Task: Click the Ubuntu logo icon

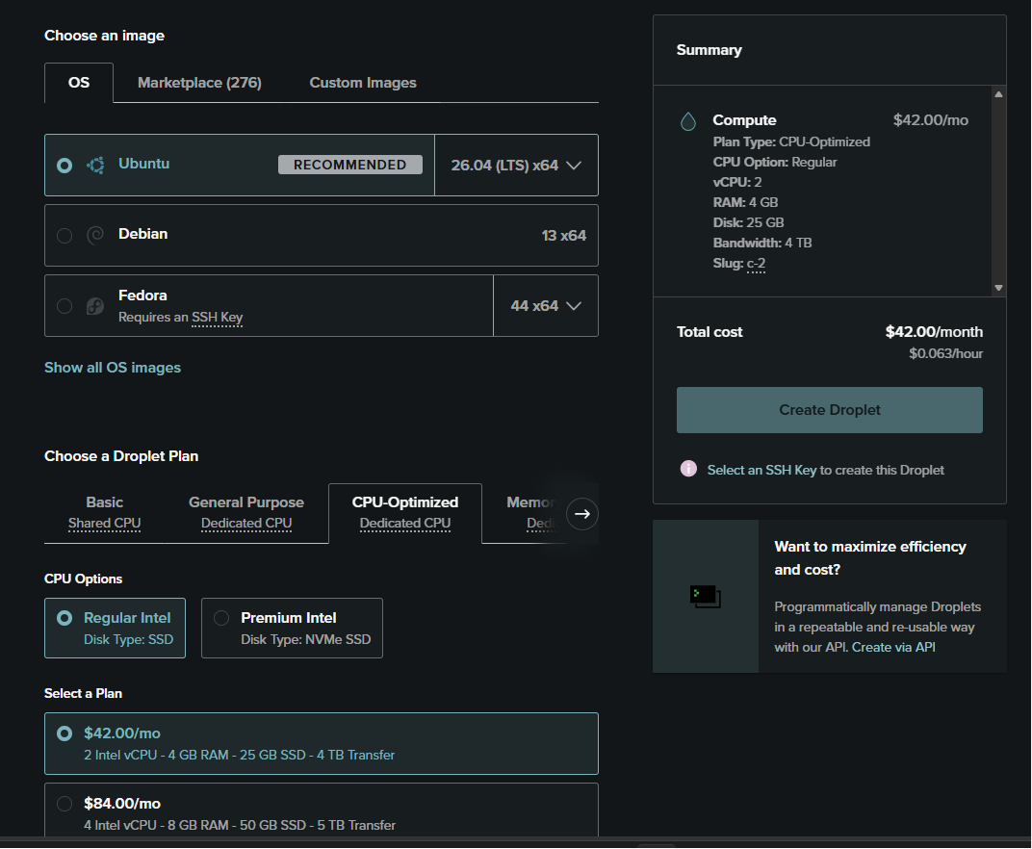Action: click(95, 166)
